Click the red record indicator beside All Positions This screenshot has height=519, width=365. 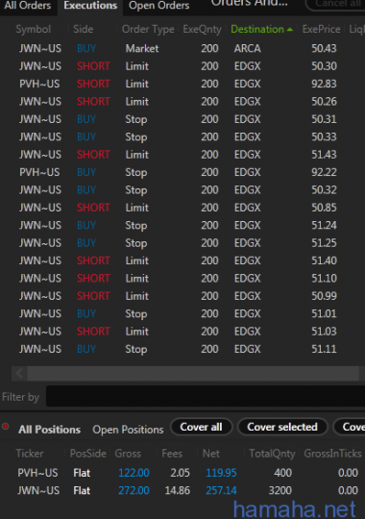tap(6, 426)
